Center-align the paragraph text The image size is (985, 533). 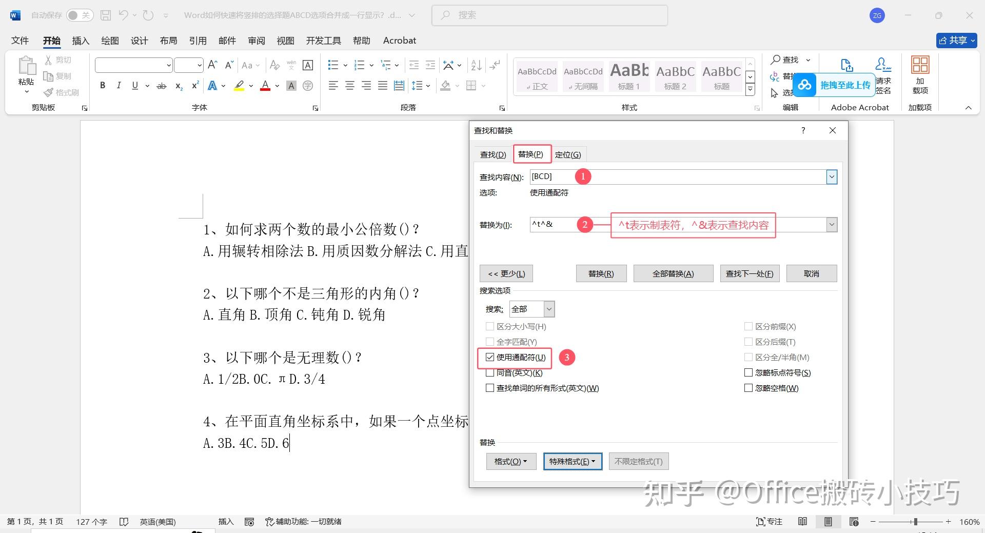pyautogui.click(x=349, y=86)
